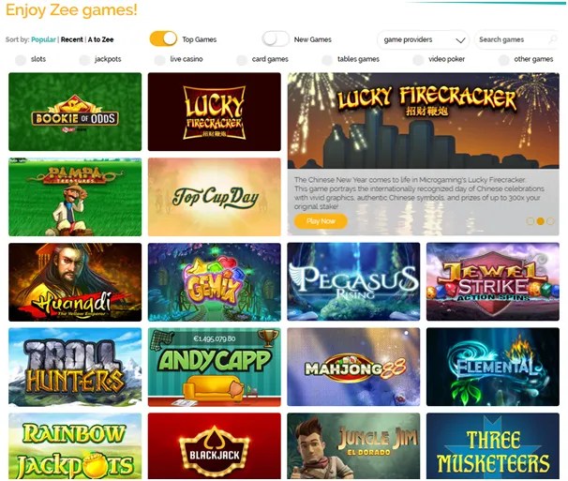Click the game providers chevron arrow

[460, 40]
